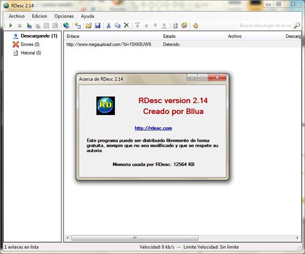Click the Estado column header
The image size is (305, 254).
tap(169, 36)
